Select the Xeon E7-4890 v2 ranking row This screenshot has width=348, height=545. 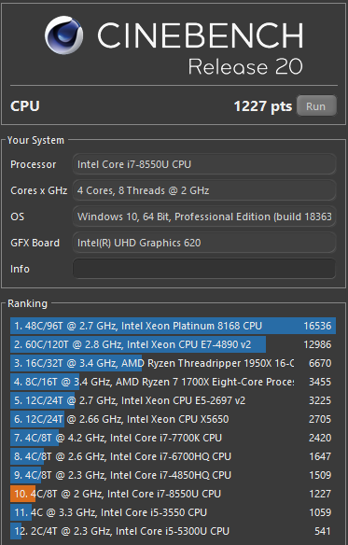173,344
